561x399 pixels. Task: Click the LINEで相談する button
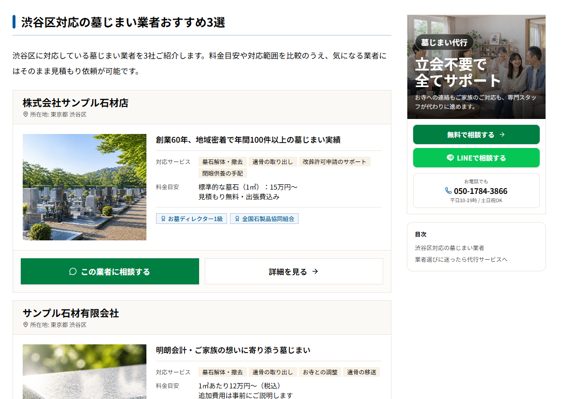pyautogui.click(x=476, y=158)
